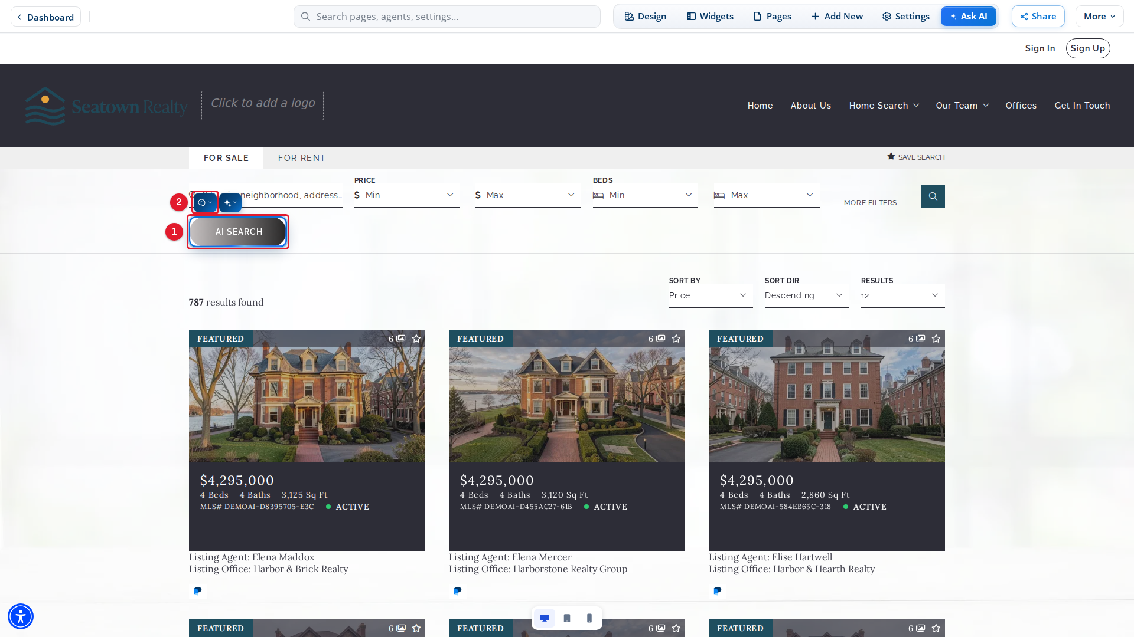
Task: Click the blue badge icon under Elise Hartwell listing
Action: tap(718, 590)
